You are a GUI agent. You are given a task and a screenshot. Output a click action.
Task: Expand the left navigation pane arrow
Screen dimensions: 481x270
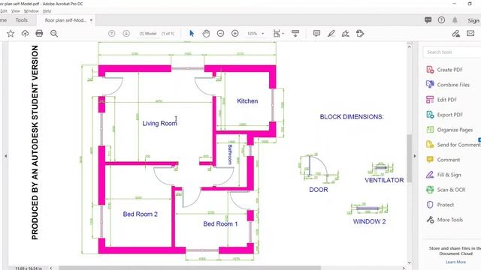point(5,156)
